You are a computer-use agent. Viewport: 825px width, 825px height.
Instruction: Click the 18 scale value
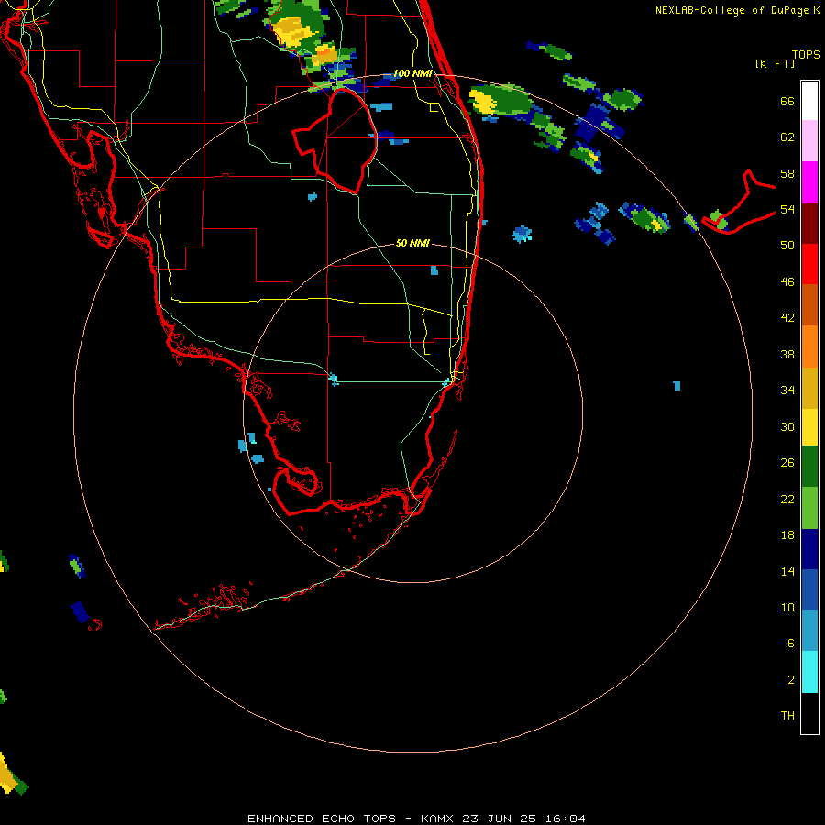787,535
